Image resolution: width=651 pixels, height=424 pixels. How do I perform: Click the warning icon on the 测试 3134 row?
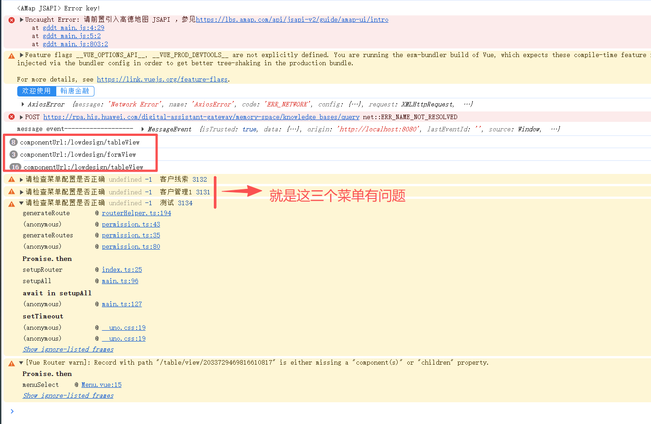12,204
